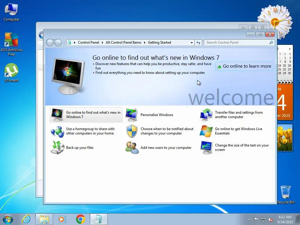Open the Action Center flag icon

point(256,219)
